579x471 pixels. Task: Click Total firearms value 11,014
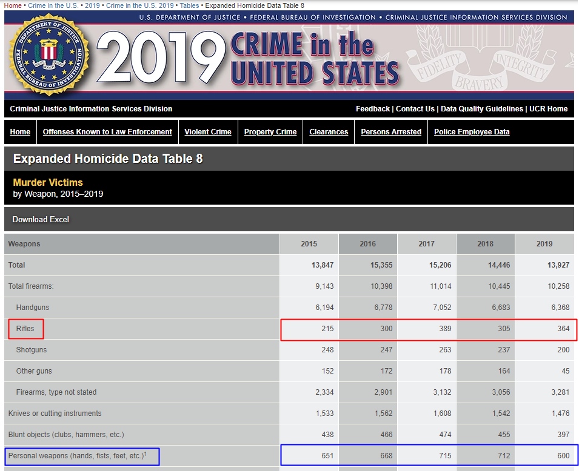click(x=441, y=286)
